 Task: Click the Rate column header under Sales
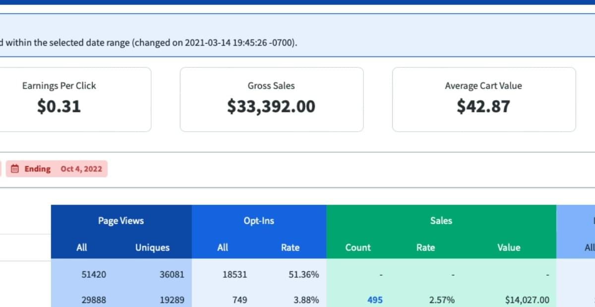click(x=425, y=248)
